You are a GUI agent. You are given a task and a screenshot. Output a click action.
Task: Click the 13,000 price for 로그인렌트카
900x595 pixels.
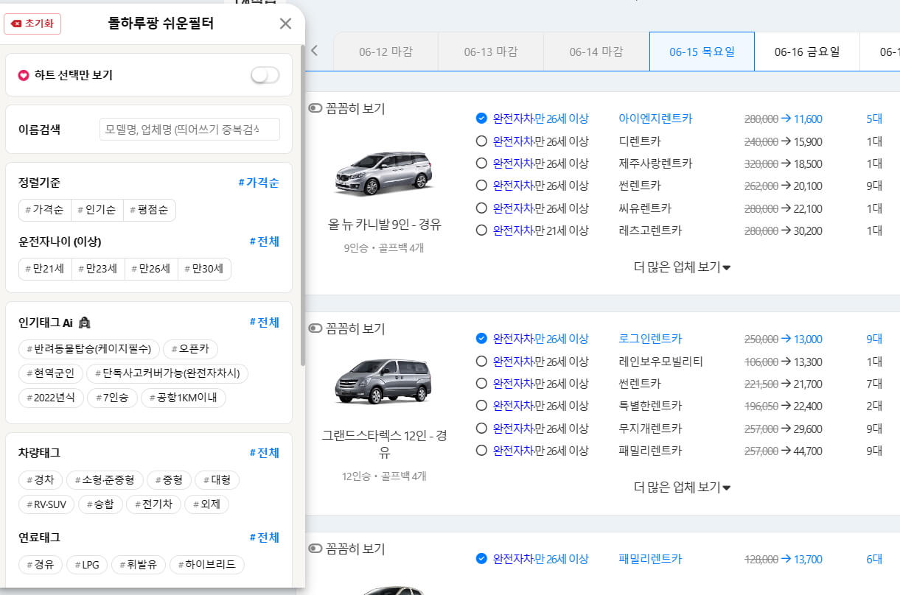pyautogui.click(x=809, y=339)
